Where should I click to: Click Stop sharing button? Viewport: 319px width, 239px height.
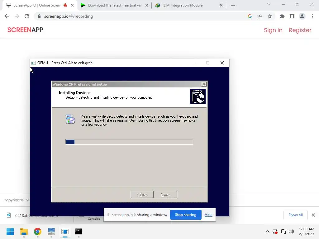186,215
